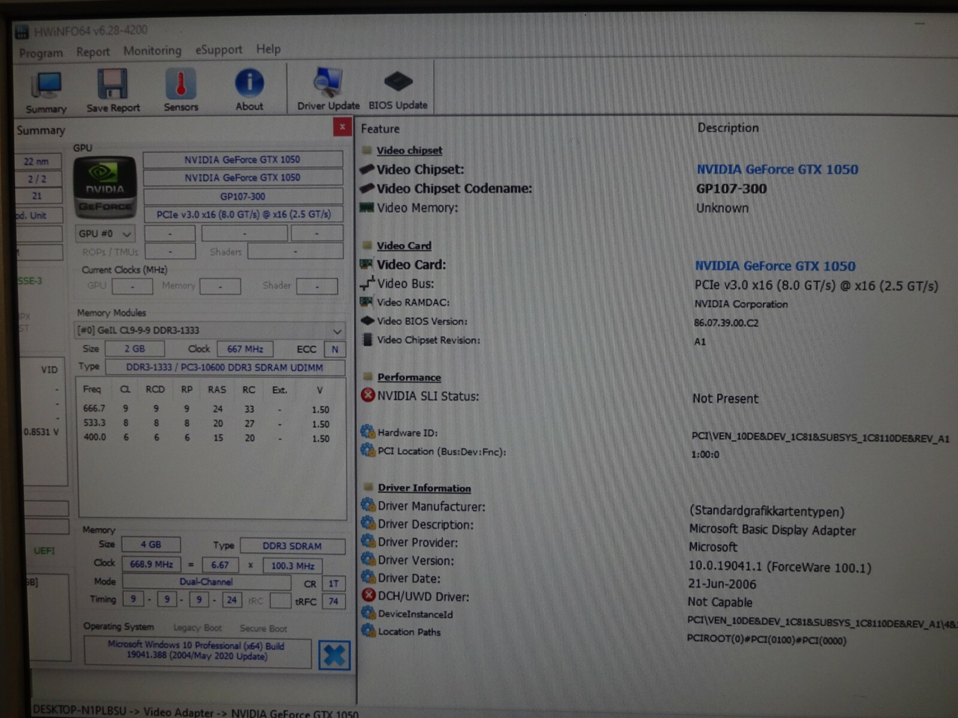Viewport: 958px width, 718px height.
Task: Click the Video Chipset Revision row icon
Action: pyautogui.click(x=368, y=339)
